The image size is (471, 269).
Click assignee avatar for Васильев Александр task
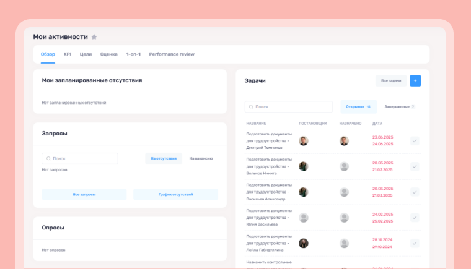click(x=344, y=192)
